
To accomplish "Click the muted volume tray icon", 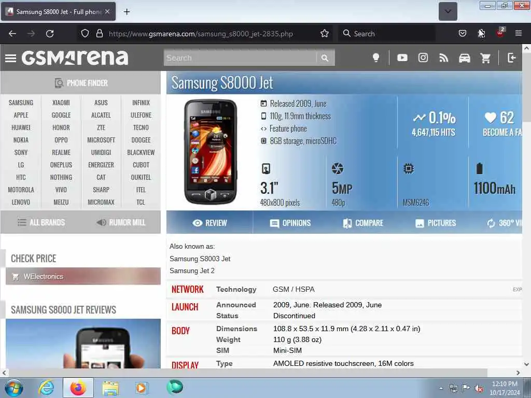I will 479,389.
